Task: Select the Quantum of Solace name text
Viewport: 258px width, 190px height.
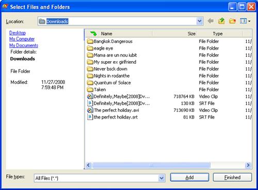Action: (112, 83)
